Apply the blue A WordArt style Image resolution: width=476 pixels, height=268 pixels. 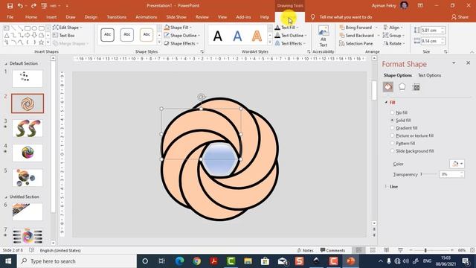[x=237, y=36]
